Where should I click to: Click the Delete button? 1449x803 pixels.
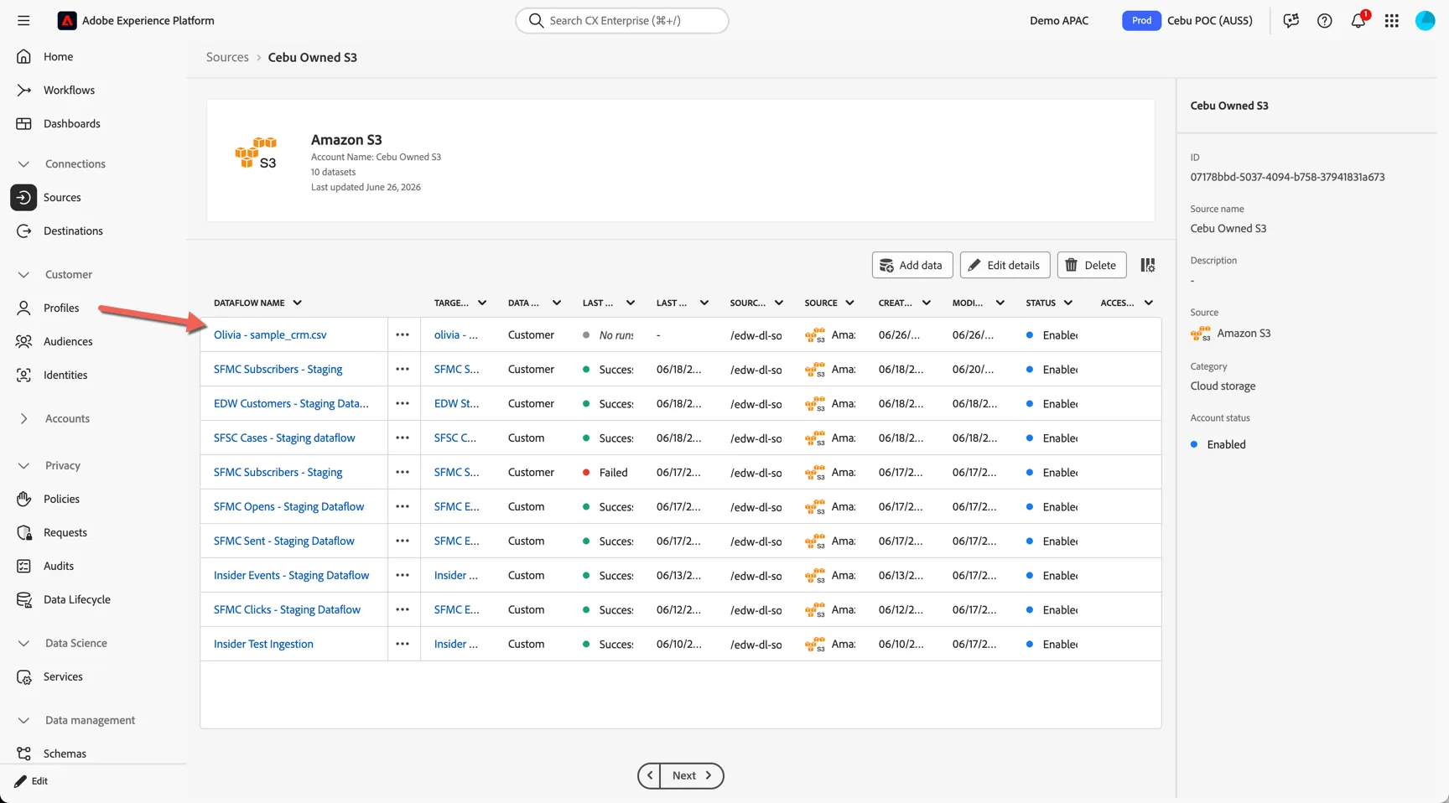pos(1092,265)
